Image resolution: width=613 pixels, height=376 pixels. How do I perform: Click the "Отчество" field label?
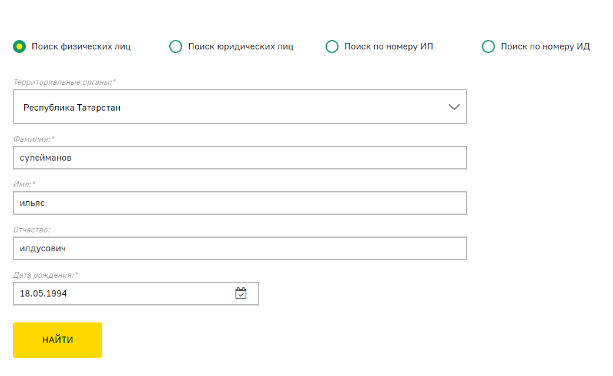(32, 229)
